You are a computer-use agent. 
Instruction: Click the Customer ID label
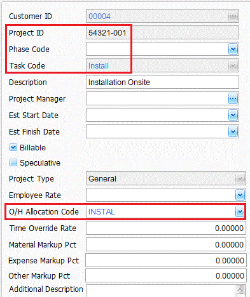[x=31, y=16]
